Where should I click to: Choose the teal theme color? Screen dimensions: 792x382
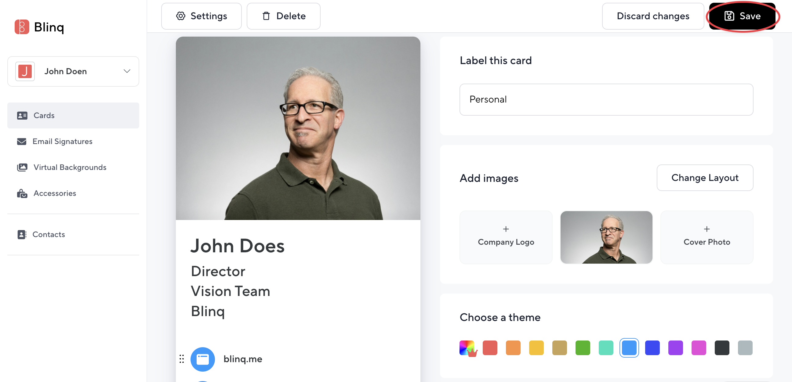(x=606, y=348)
